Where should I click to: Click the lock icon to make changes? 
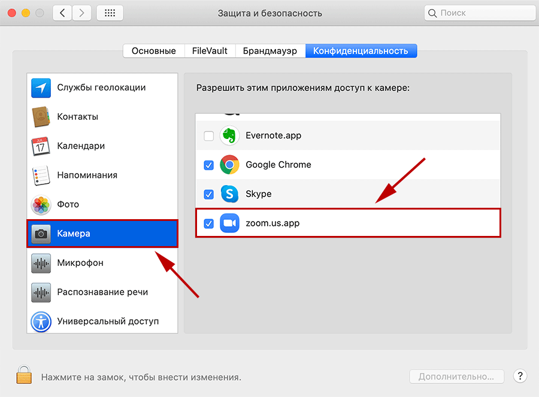[24, 376]
